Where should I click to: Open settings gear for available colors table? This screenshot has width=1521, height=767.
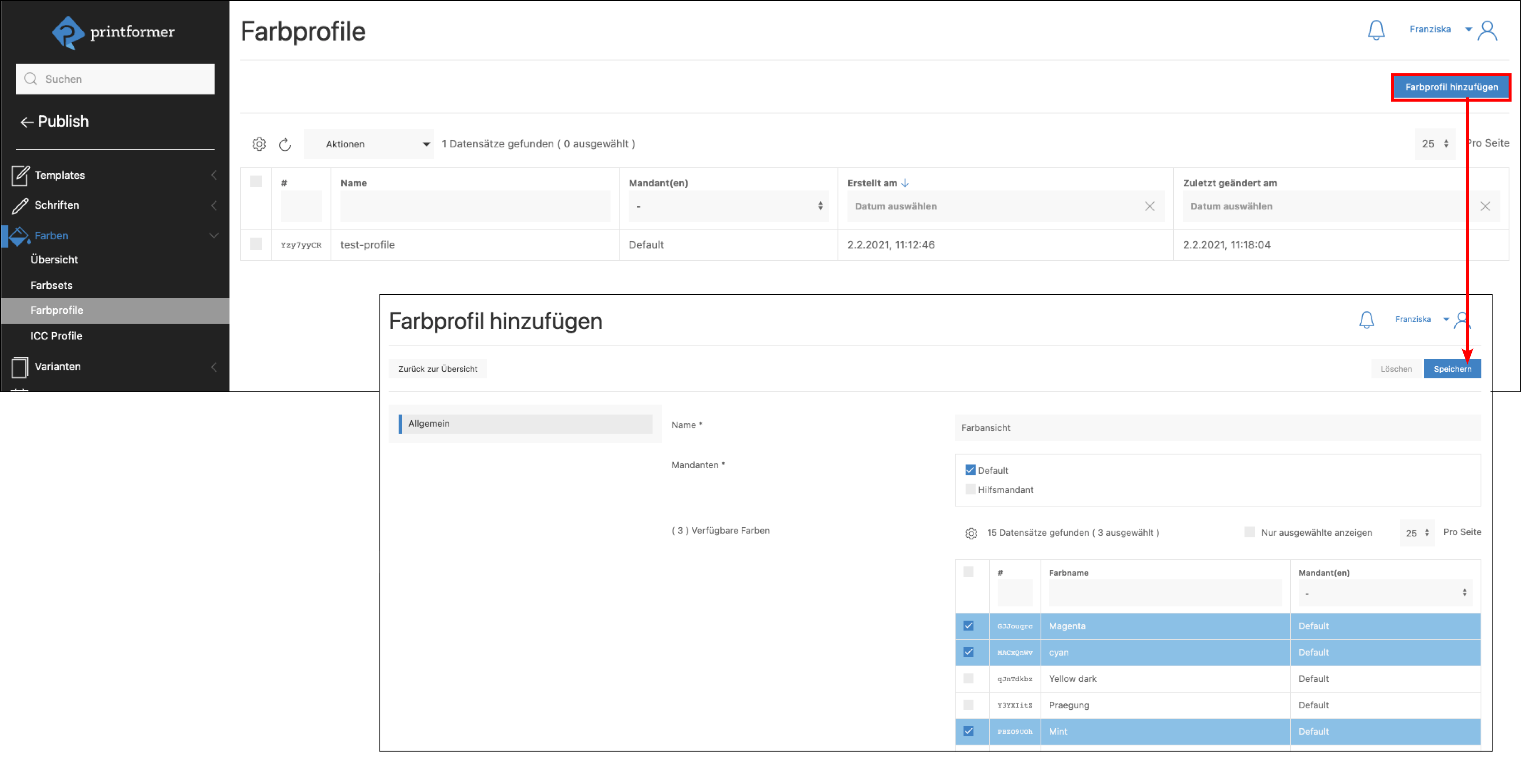pos(971,533)
